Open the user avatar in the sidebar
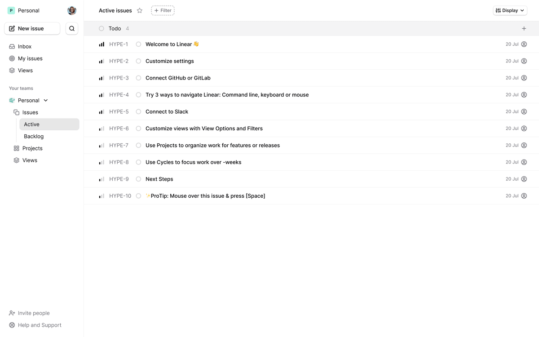 (72, 10)
